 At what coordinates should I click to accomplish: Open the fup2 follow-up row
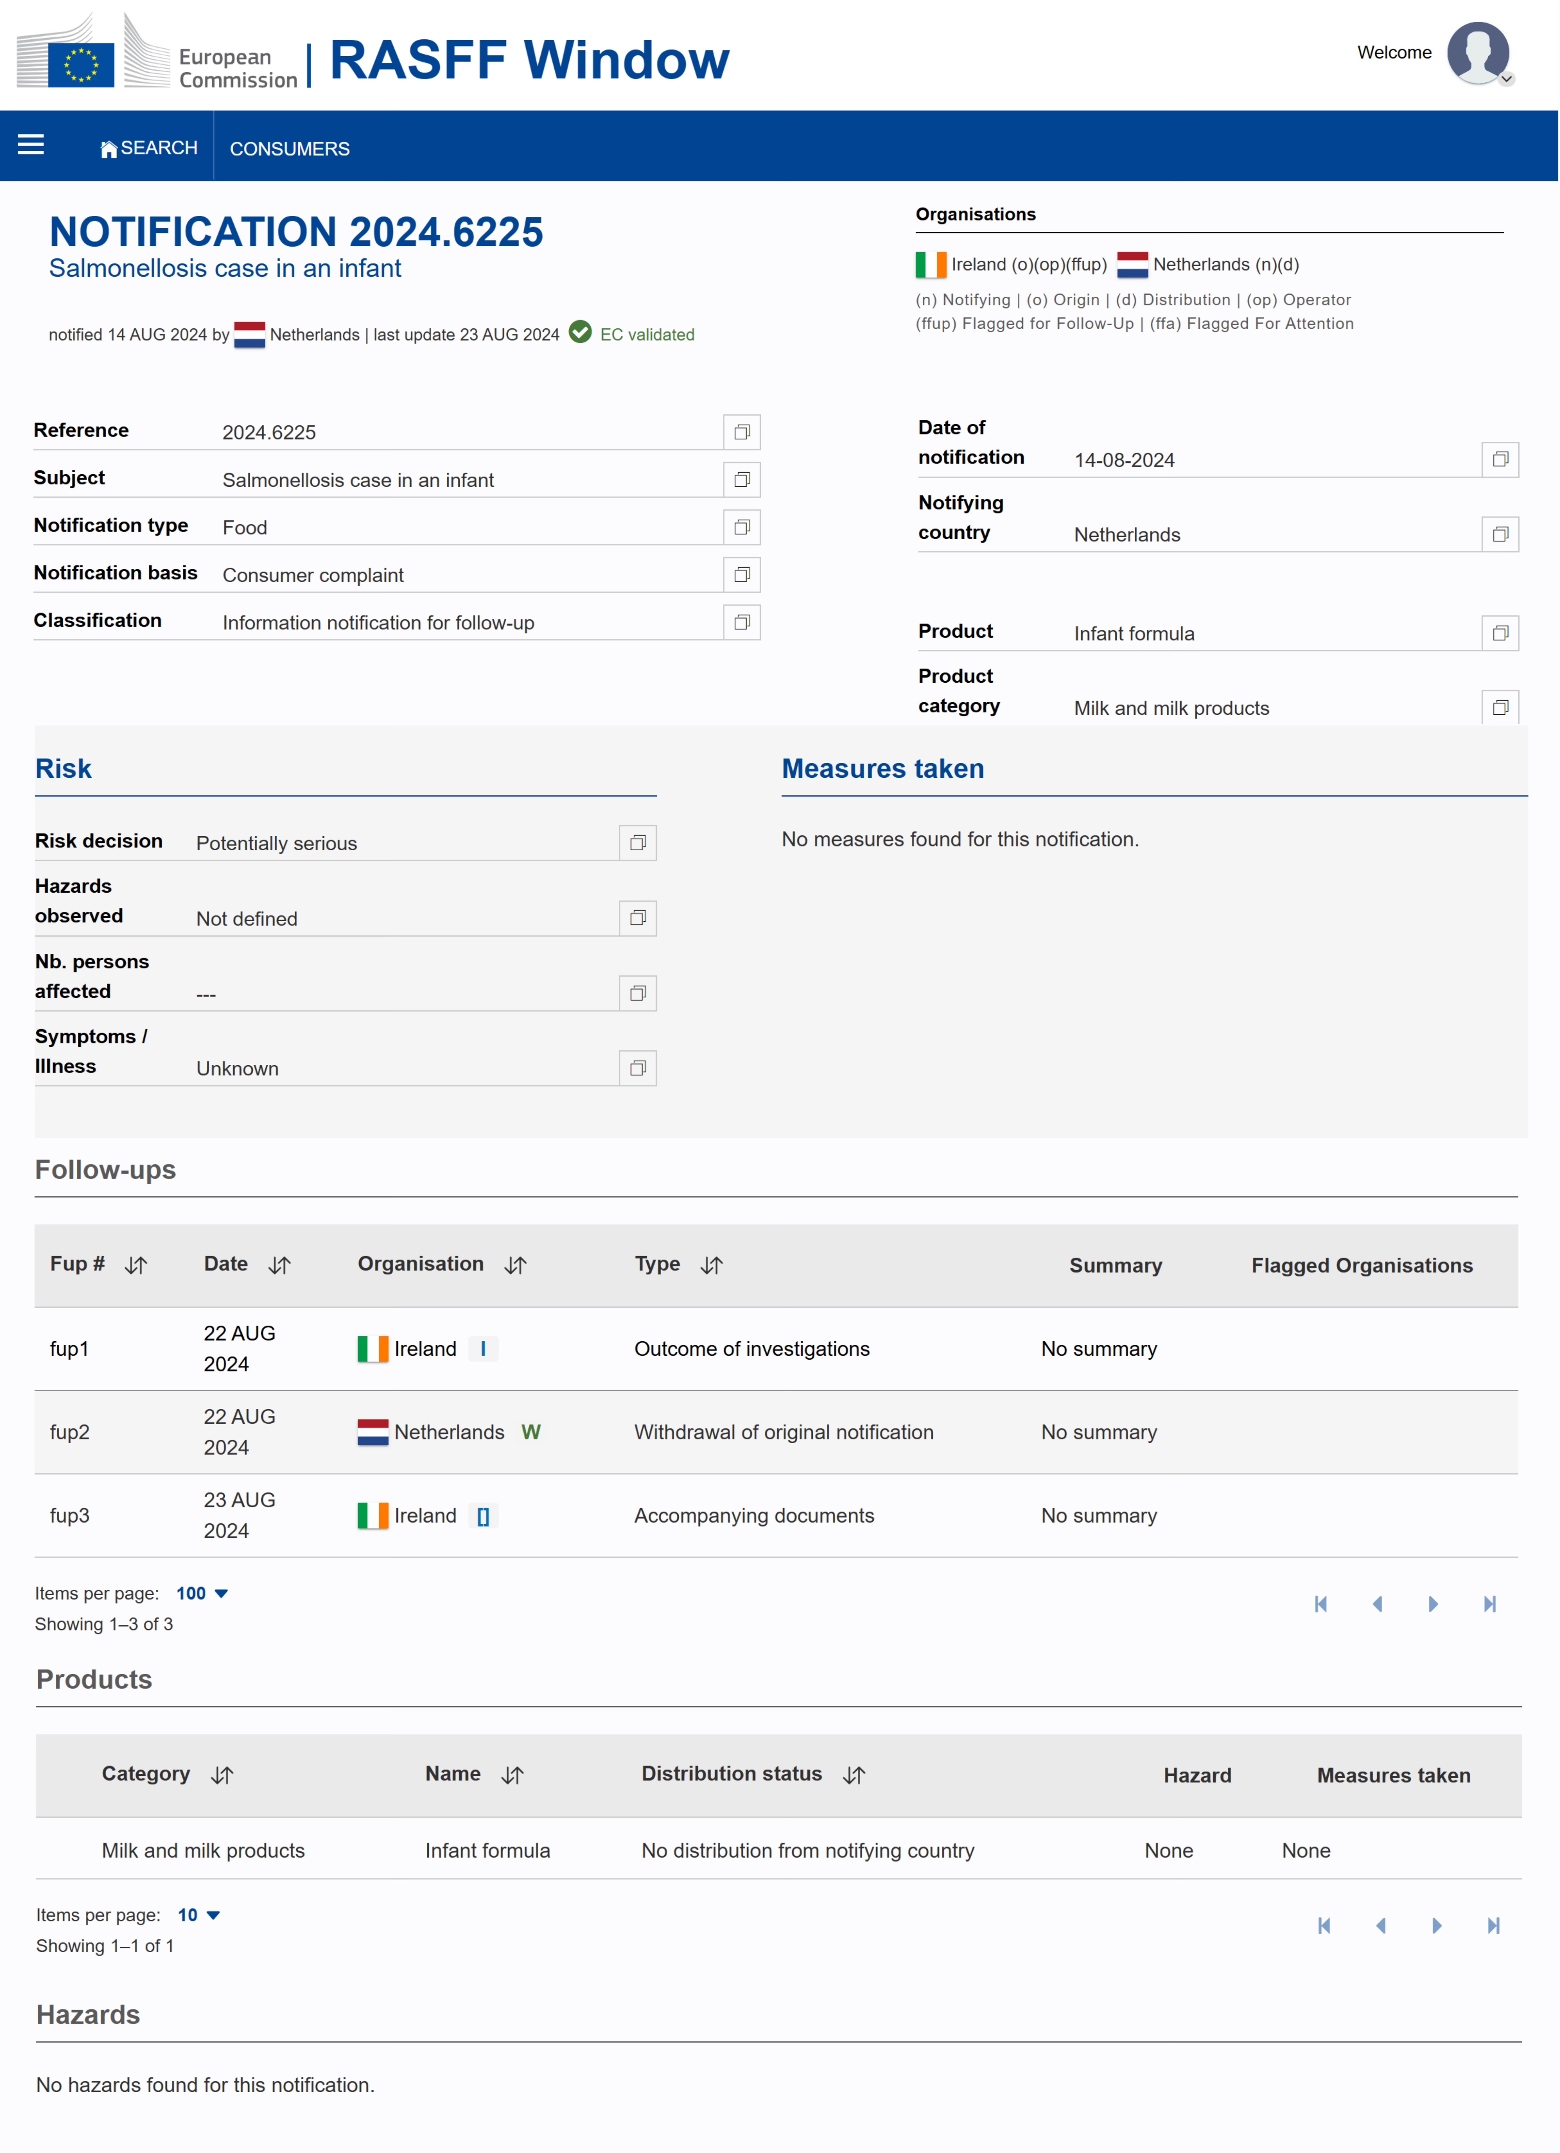pyautogui.click(x=776, y=1433)
